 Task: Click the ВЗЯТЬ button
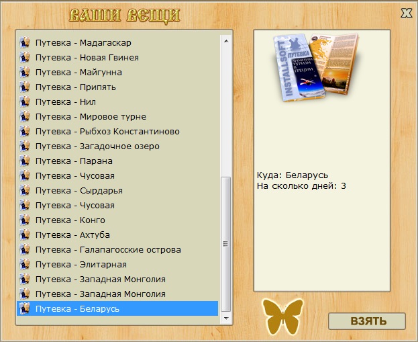(367, 321)
